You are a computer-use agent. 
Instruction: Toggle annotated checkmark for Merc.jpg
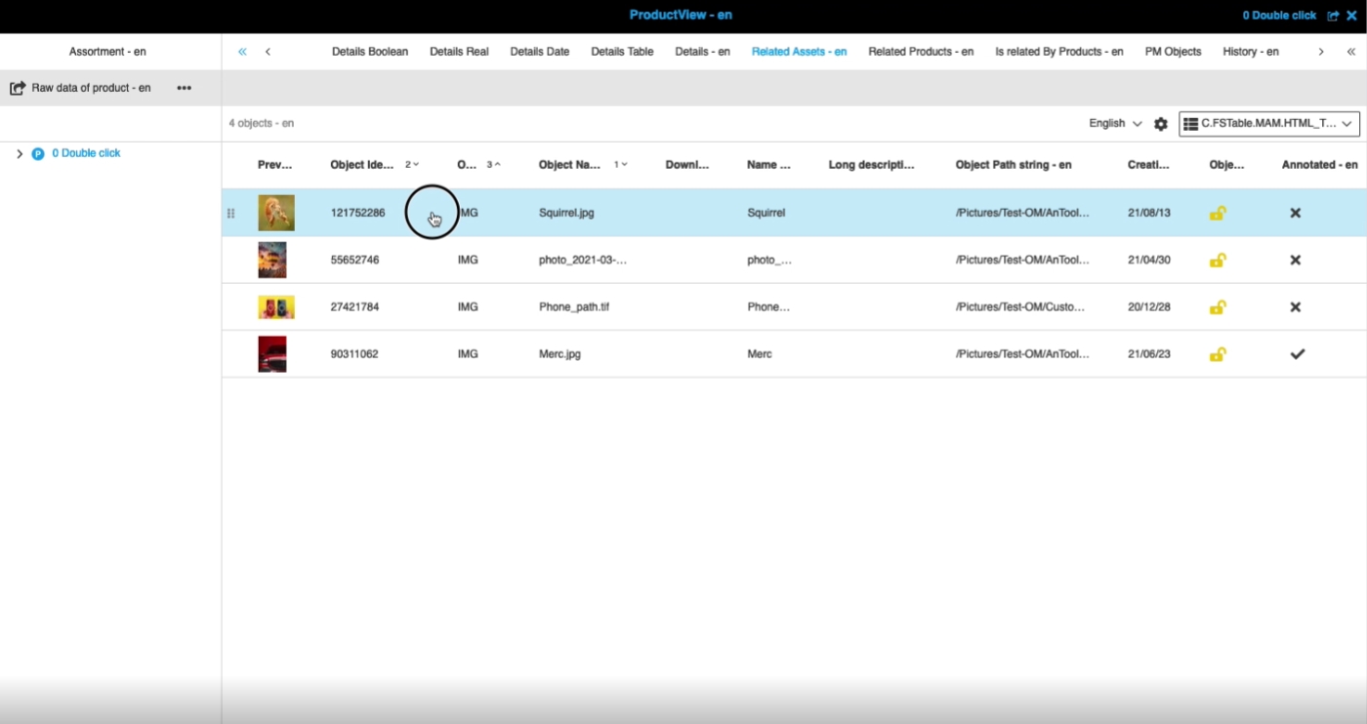pos(1297,354)
